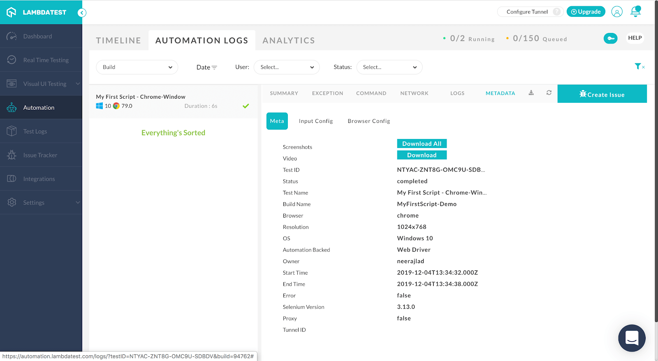
Task: Click the download logs icon
Action: point(531,93)
